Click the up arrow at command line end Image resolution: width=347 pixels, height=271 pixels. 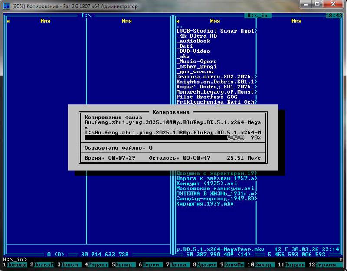(x=341, y=259)
